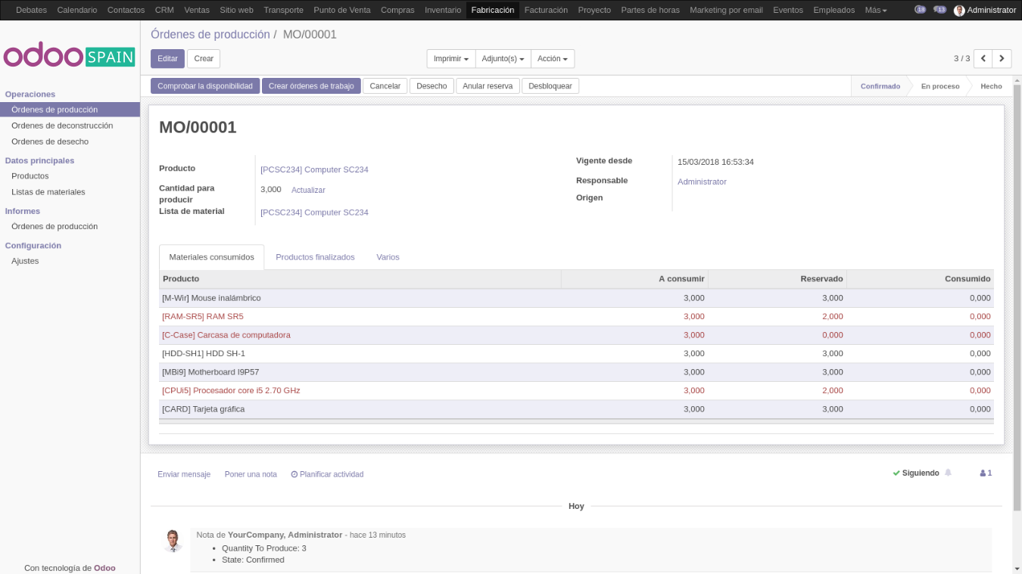
Task: Open messages icon showing 13 conversations
Action: click(x=939, y=10)
